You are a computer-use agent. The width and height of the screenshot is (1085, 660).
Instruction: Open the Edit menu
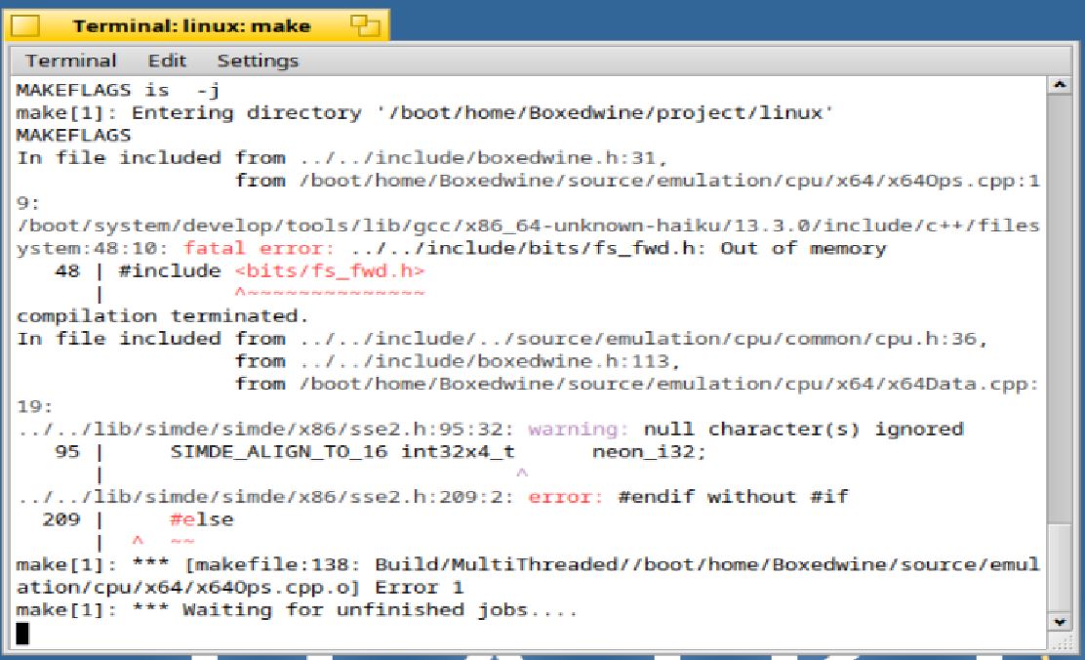[167, 61]
